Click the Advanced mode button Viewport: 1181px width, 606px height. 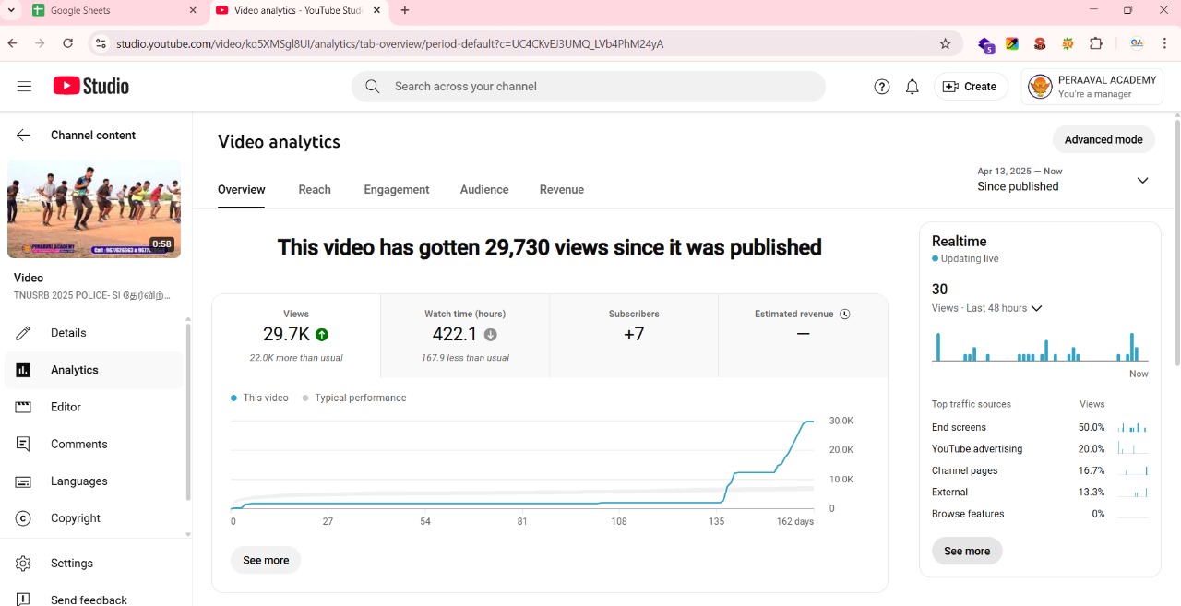(x=1103, y=140)
